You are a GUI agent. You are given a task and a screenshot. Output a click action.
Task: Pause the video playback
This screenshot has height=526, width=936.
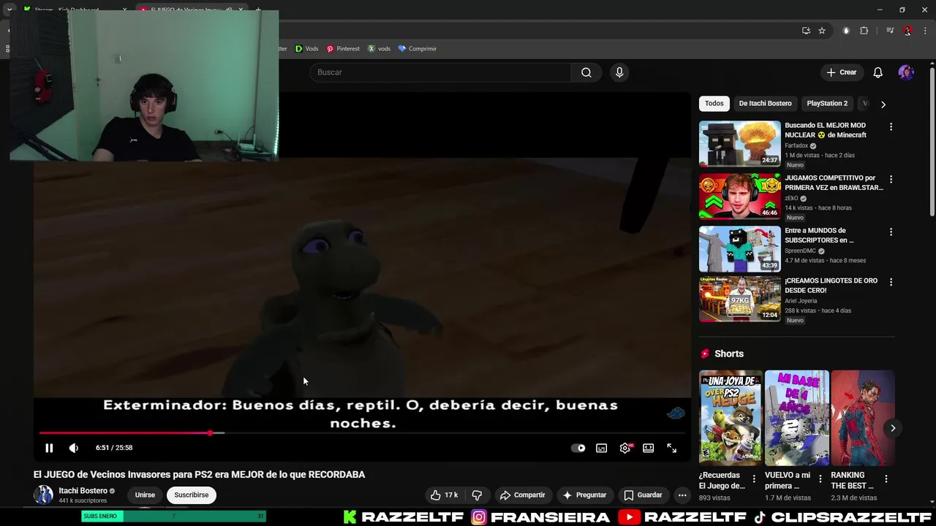click(49, 448)
